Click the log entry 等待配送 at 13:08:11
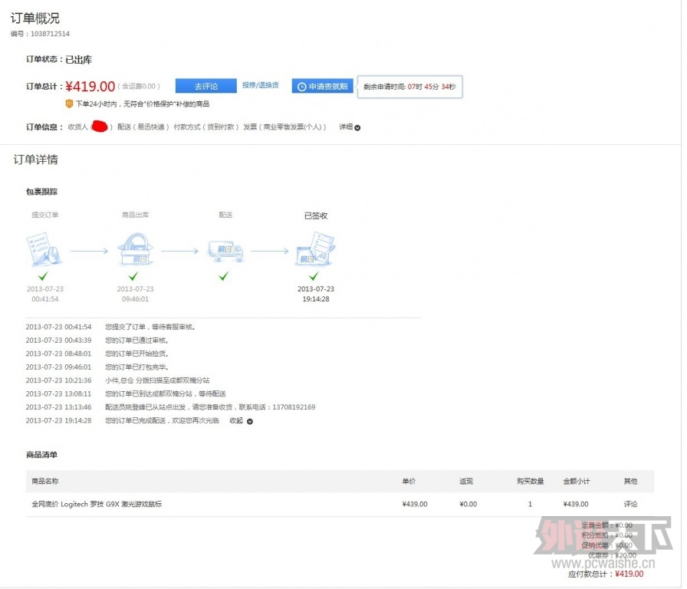The image size is (687, 589). coord(165,393)
